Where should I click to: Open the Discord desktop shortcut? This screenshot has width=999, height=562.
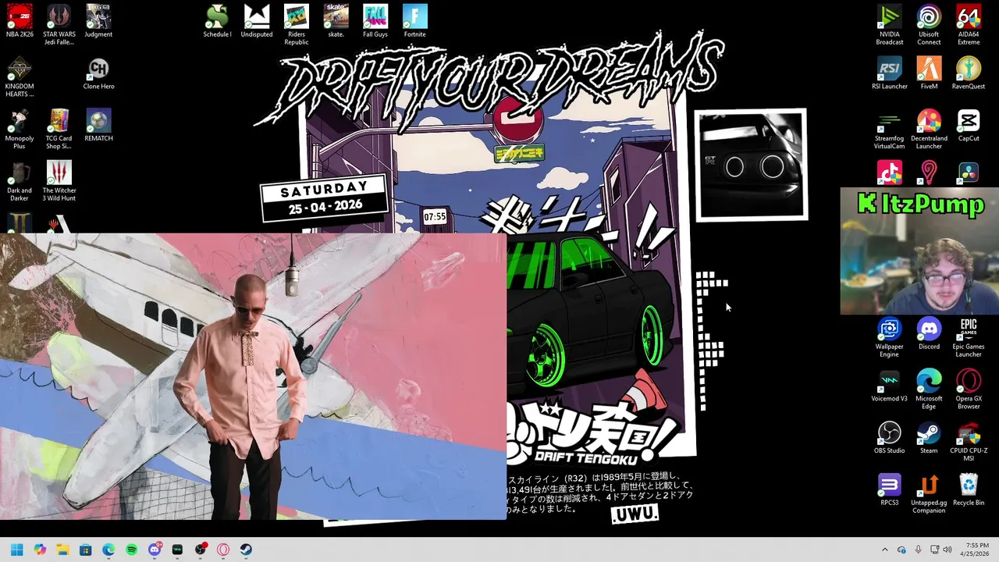tap(929, 333)
